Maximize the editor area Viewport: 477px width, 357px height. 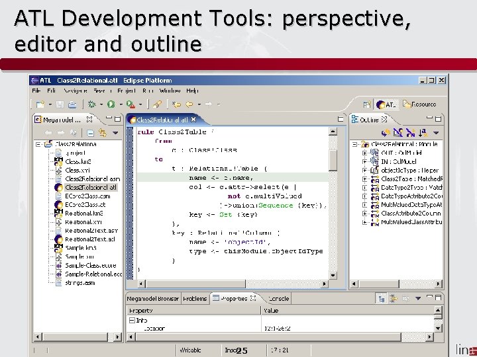click(x=341, y=119)
